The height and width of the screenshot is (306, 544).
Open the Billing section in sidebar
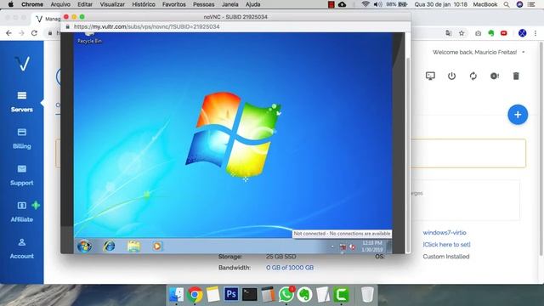(x=21, y=139)
